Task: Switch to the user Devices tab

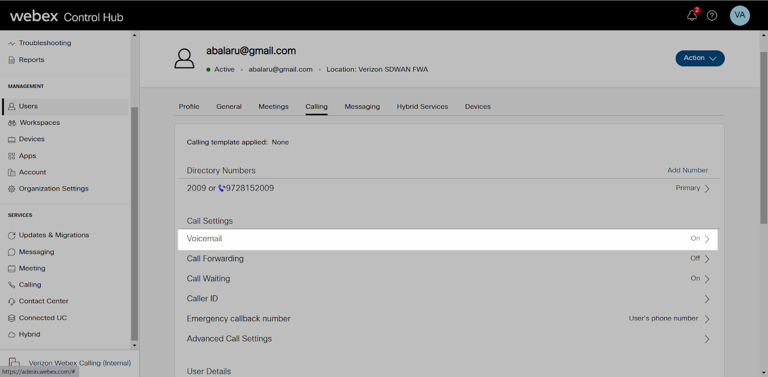Action: 478,107
